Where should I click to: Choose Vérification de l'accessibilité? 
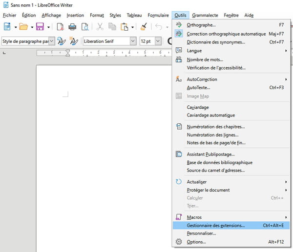231,68
